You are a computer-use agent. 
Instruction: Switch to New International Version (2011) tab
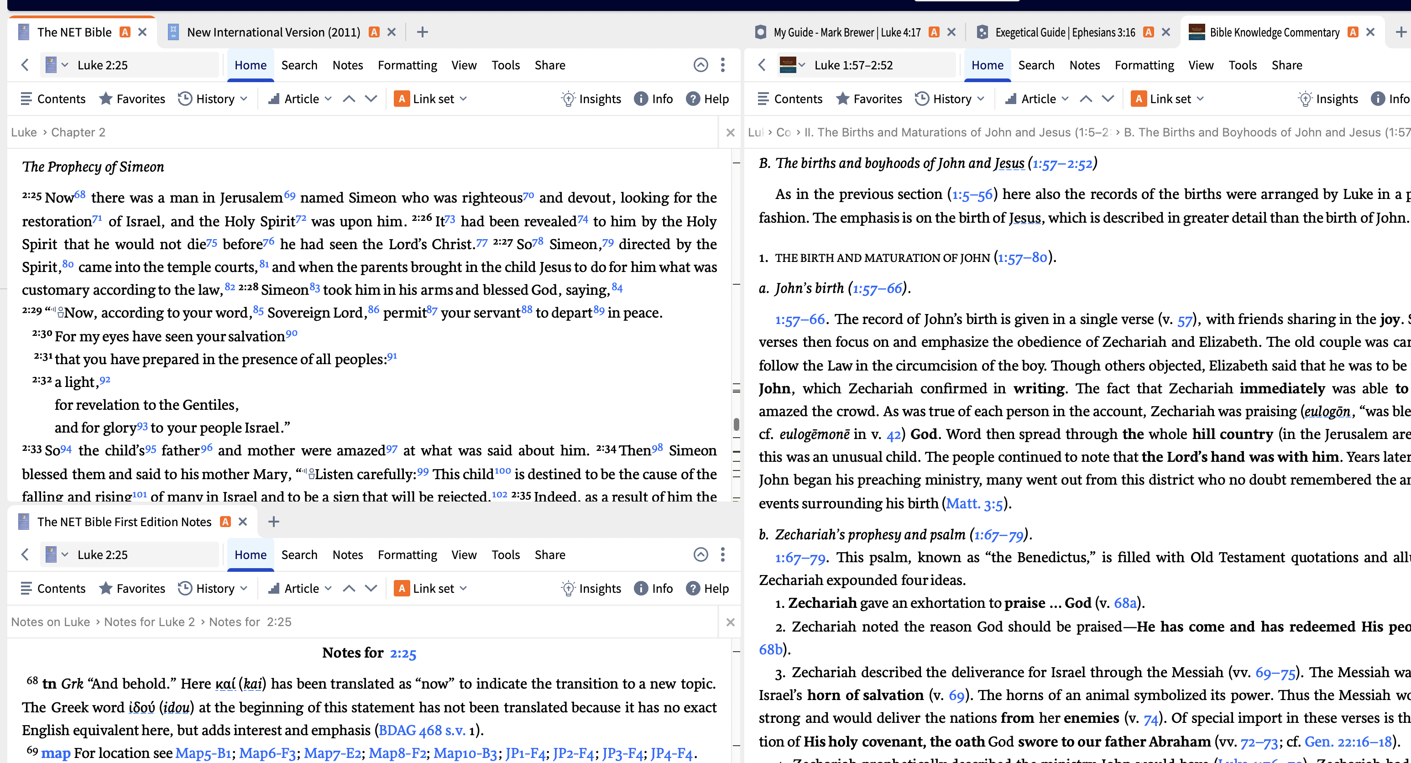click(x=273, y=32)
